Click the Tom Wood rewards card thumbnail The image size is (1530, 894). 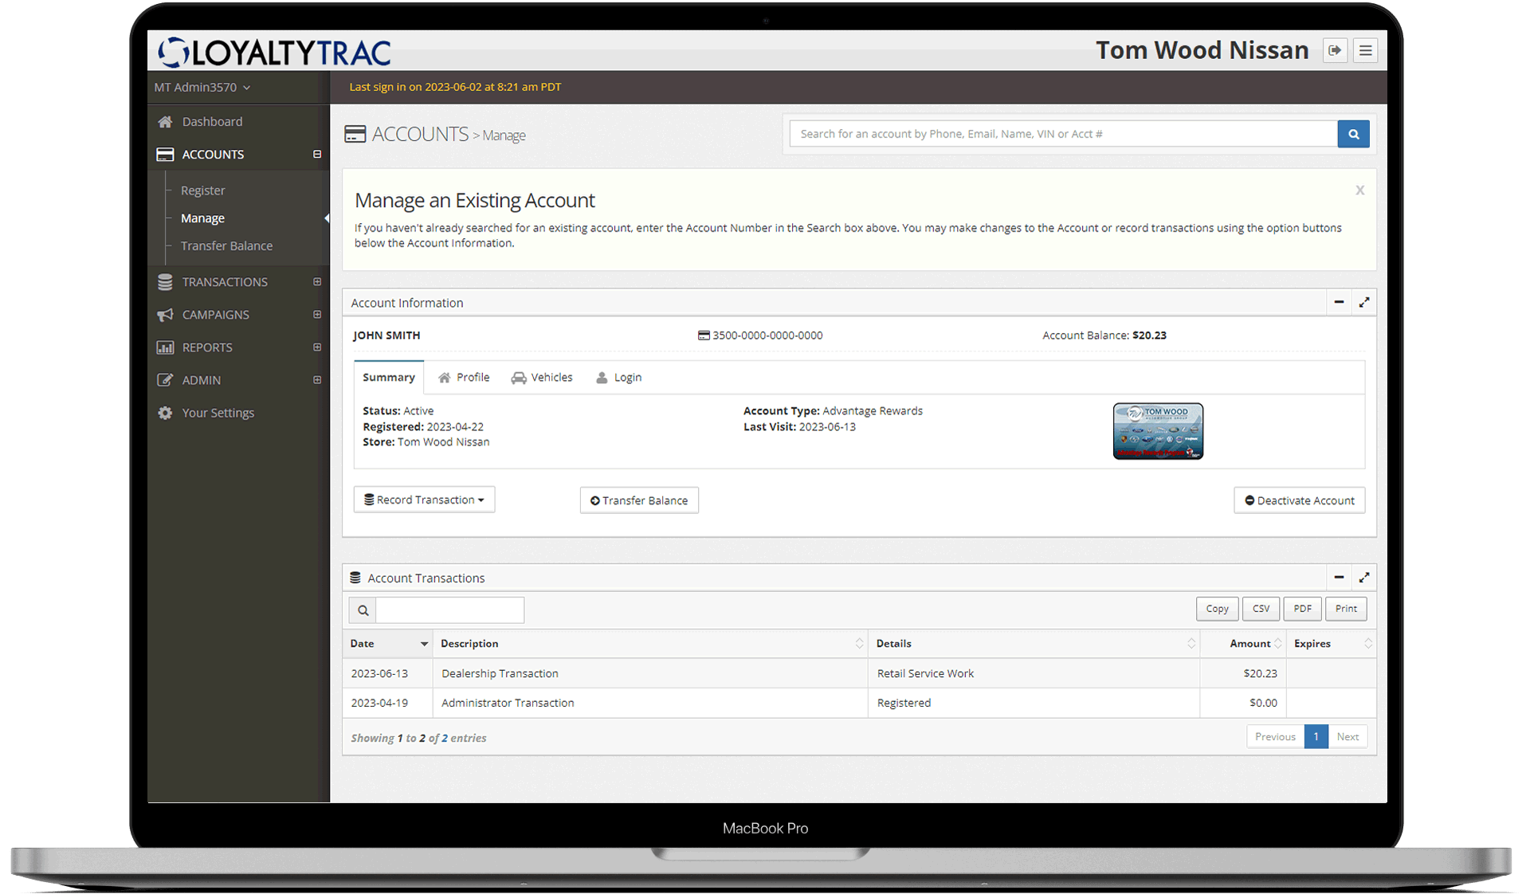point(1158,431)
